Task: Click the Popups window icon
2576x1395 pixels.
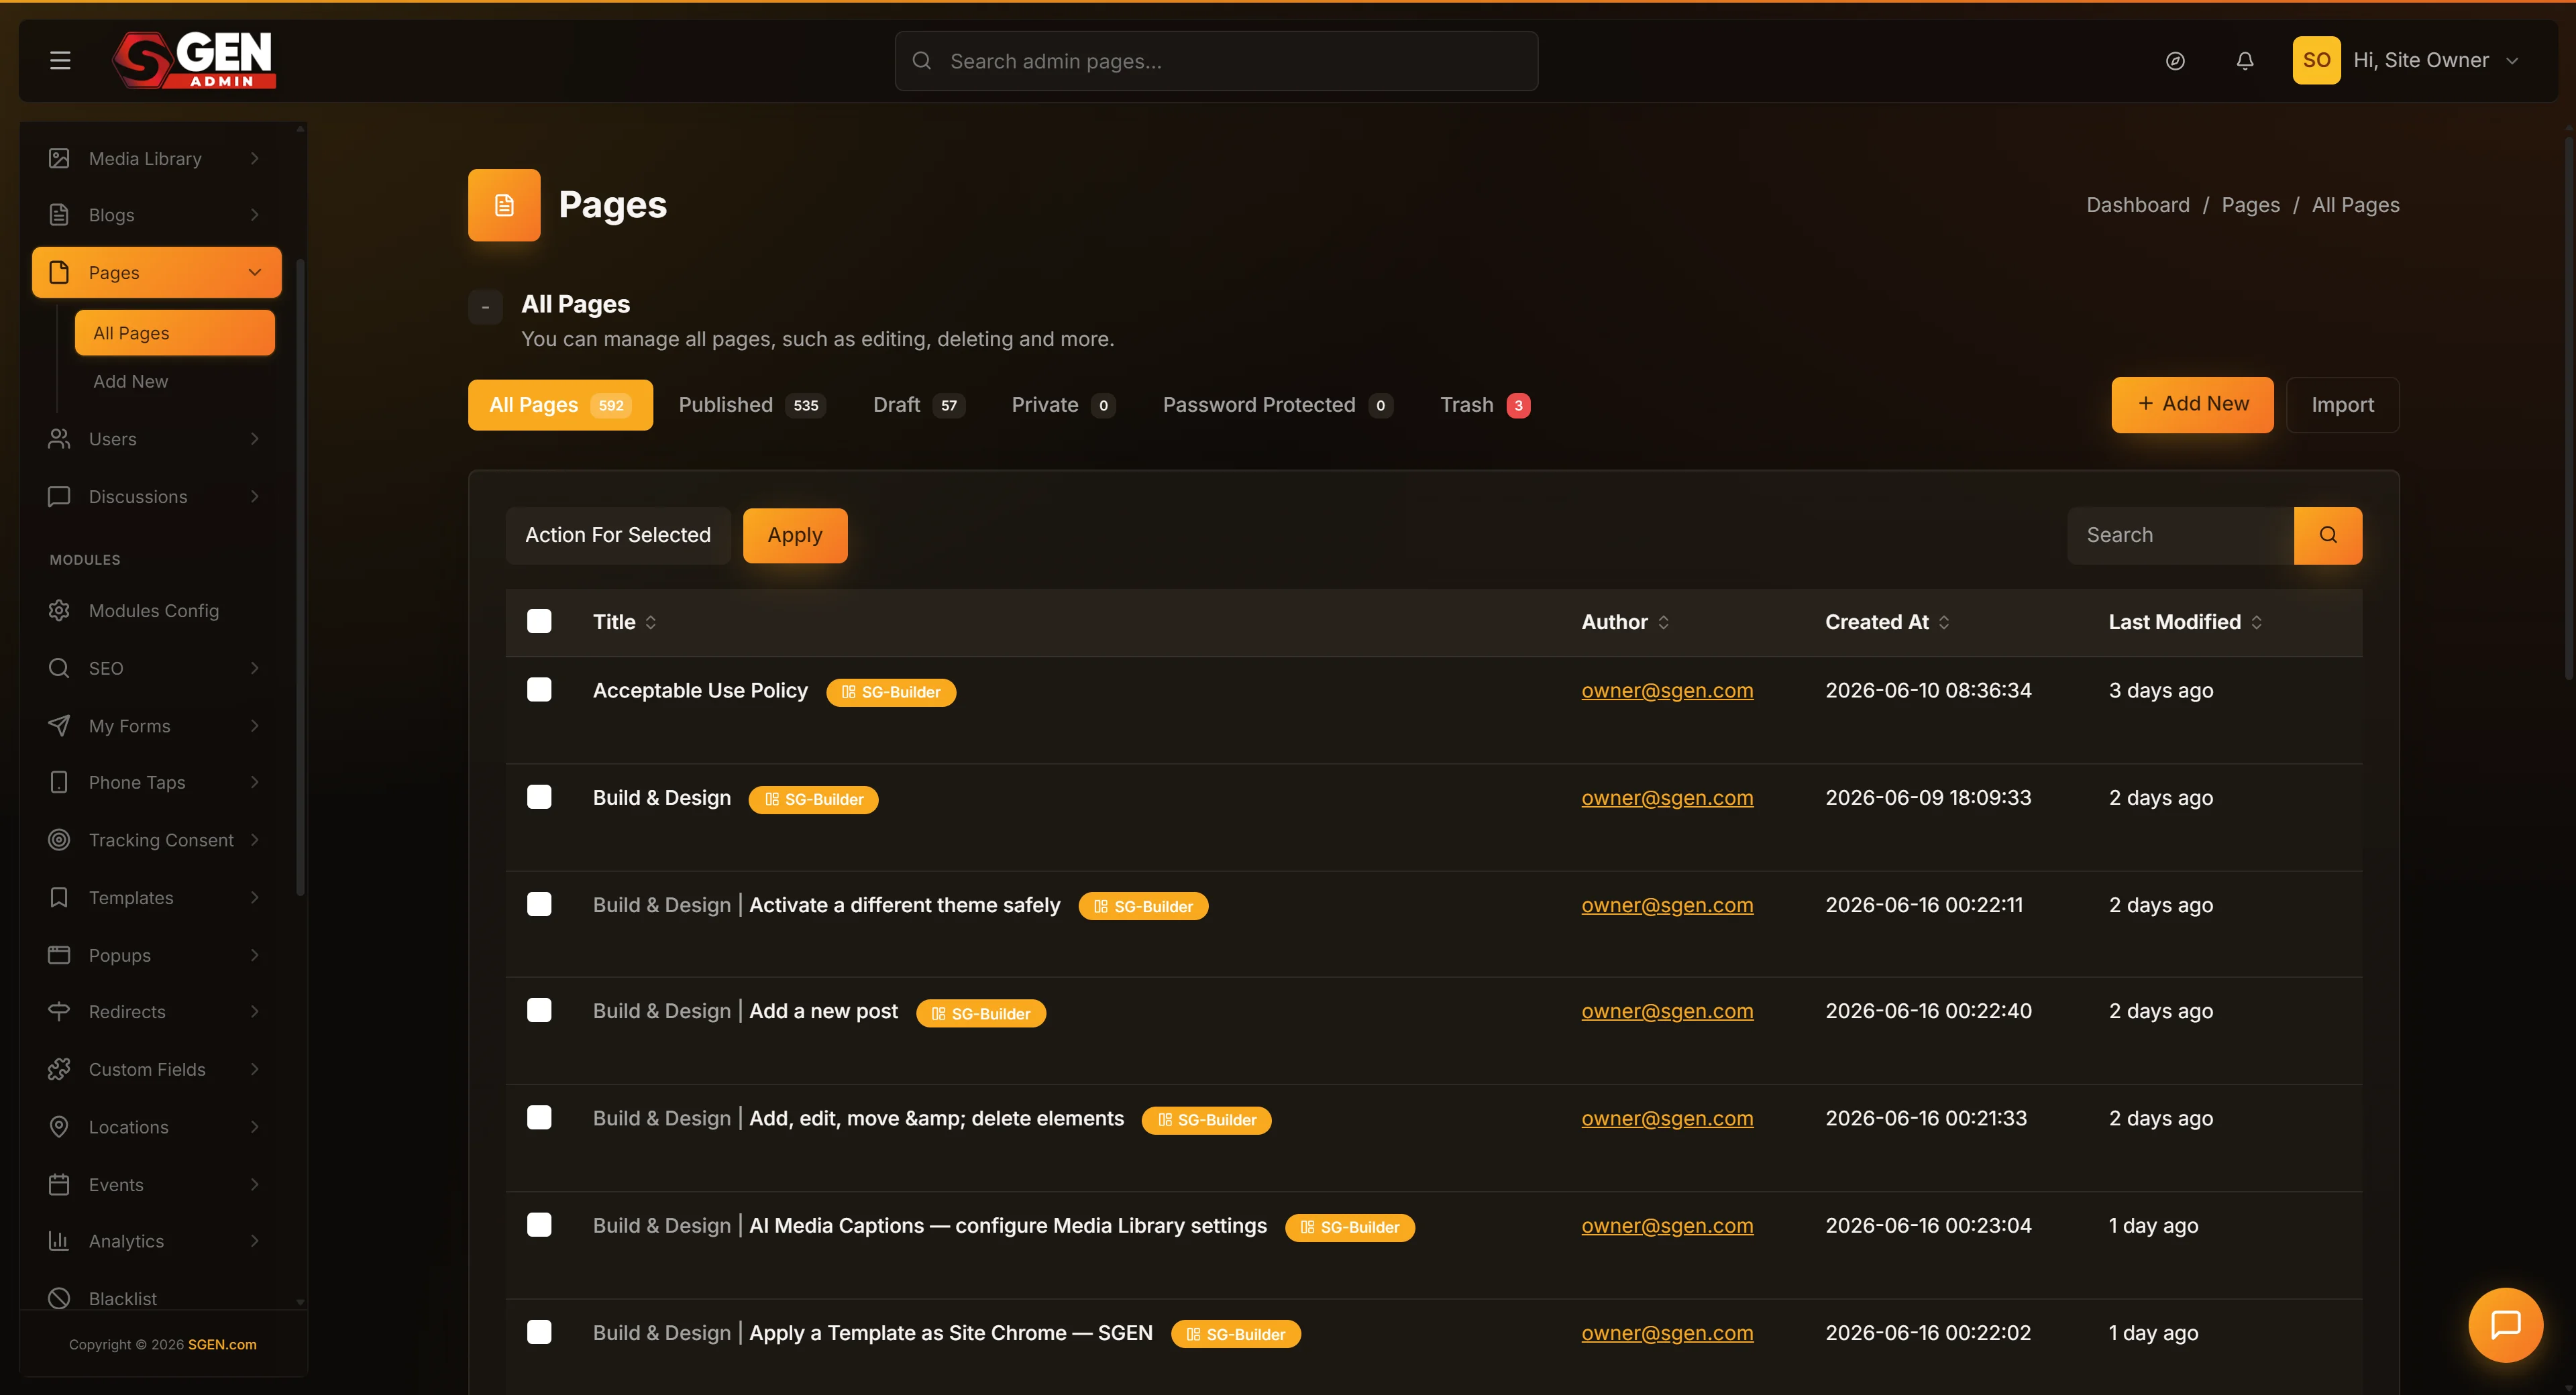Action: coord(59,955)
